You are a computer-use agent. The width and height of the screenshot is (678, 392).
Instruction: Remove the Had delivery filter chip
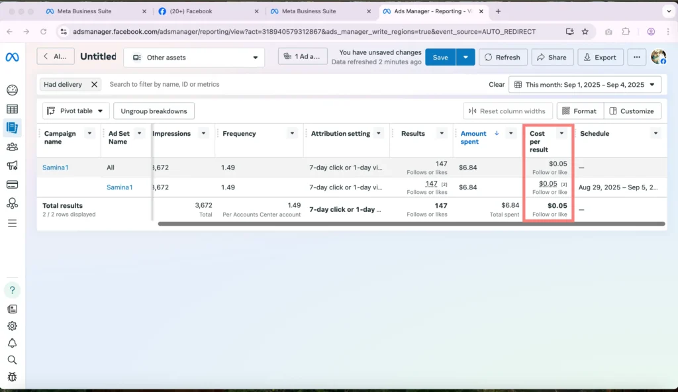click(94, 85)
